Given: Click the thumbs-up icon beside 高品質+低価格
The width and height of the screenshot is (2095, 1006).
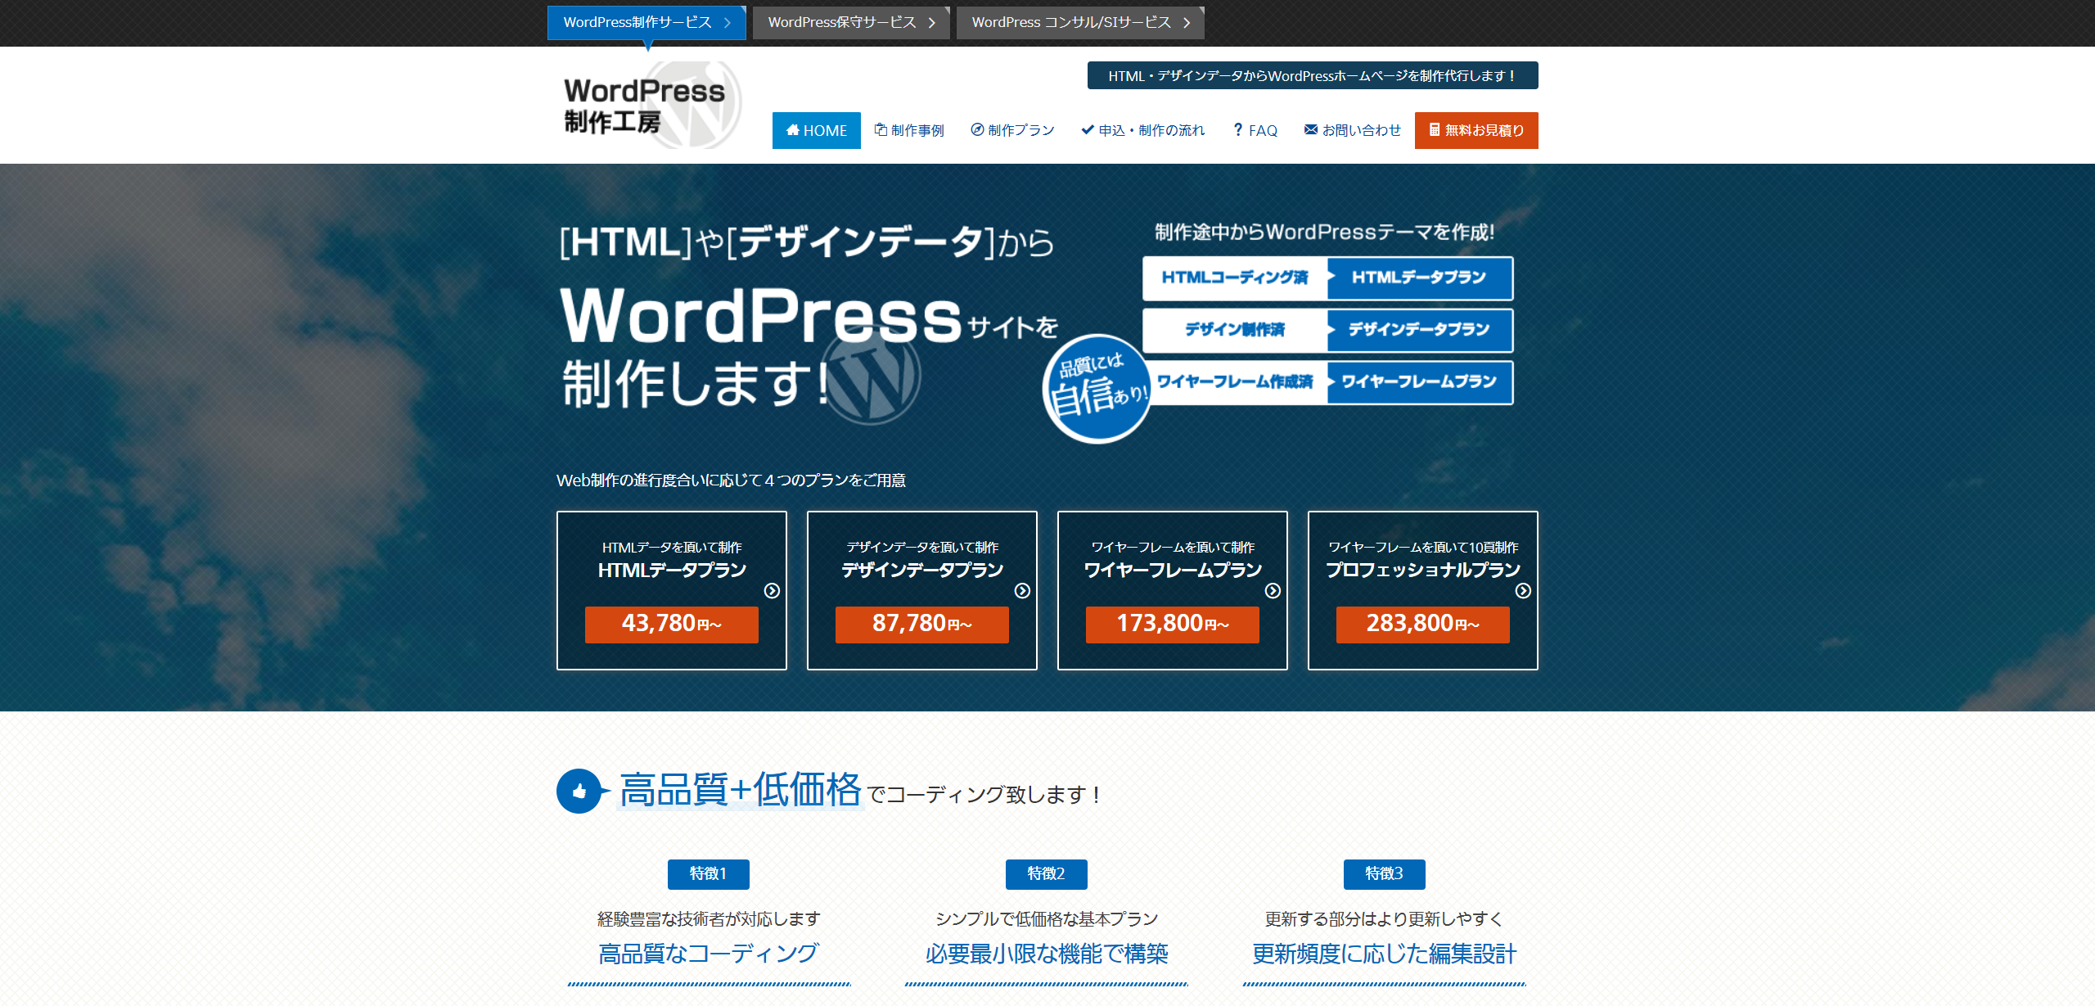Looking at the screenshot, I should coord(579,791).
